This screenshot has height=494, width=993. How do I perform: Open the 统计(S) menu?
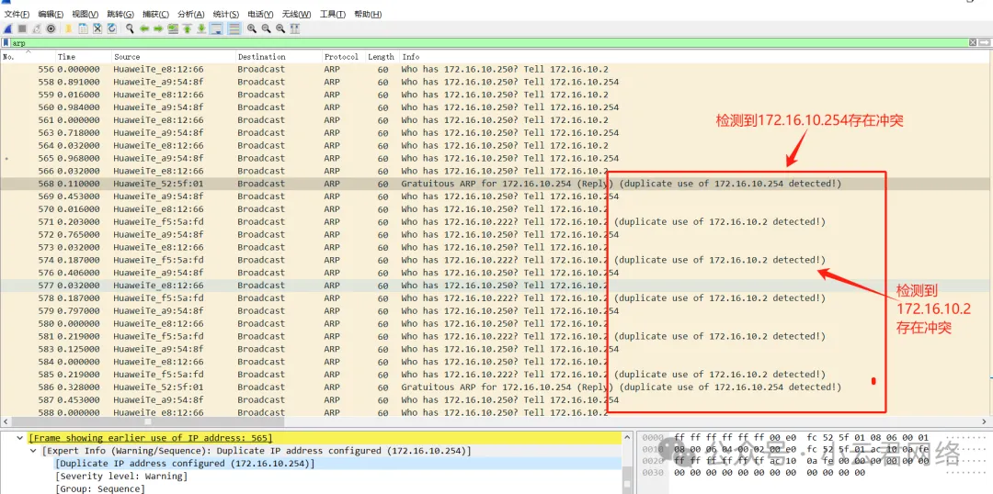tap(225, 15)
